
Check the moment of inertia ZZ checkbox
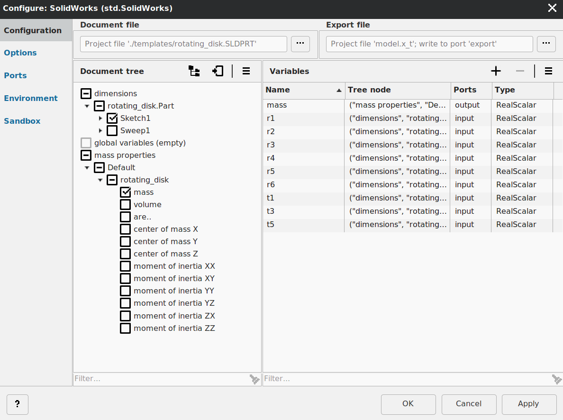point(125,329)
